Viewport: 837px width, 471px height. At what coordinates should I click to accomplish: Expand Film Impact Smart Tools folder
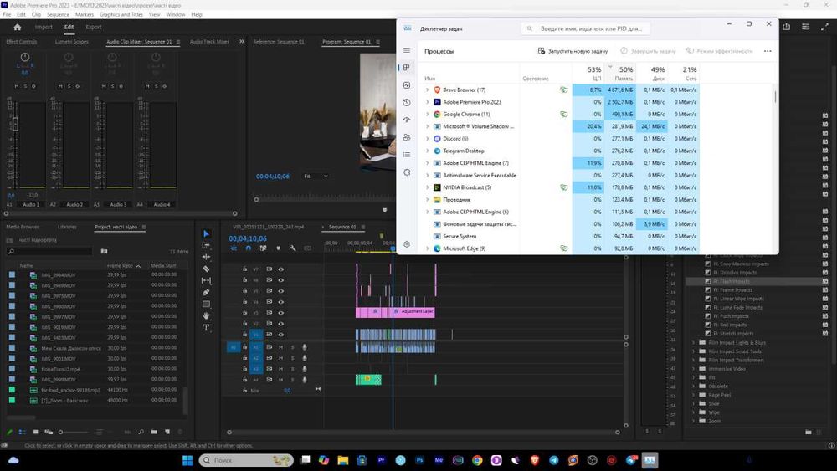coord(694,351)
